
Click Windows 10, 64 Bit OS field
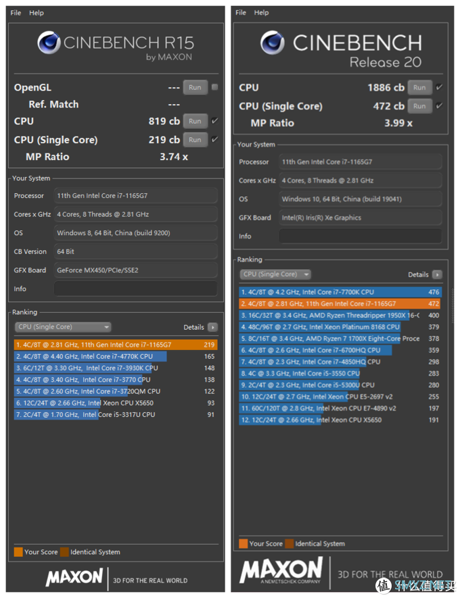coord(361,199)
